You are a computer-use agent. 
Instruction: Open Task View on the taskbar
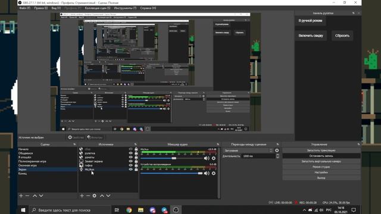[117, 210]
